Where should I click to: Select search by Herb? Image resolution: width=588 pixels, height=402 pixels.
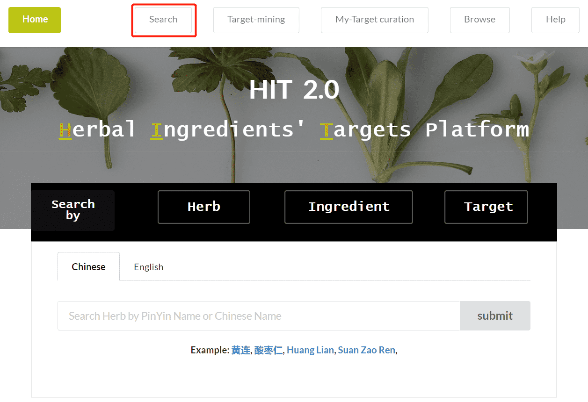pos(204,207)
